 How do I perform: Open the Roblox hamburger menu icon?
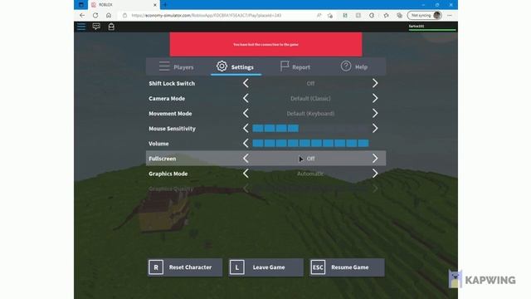(x=81, y=27)
